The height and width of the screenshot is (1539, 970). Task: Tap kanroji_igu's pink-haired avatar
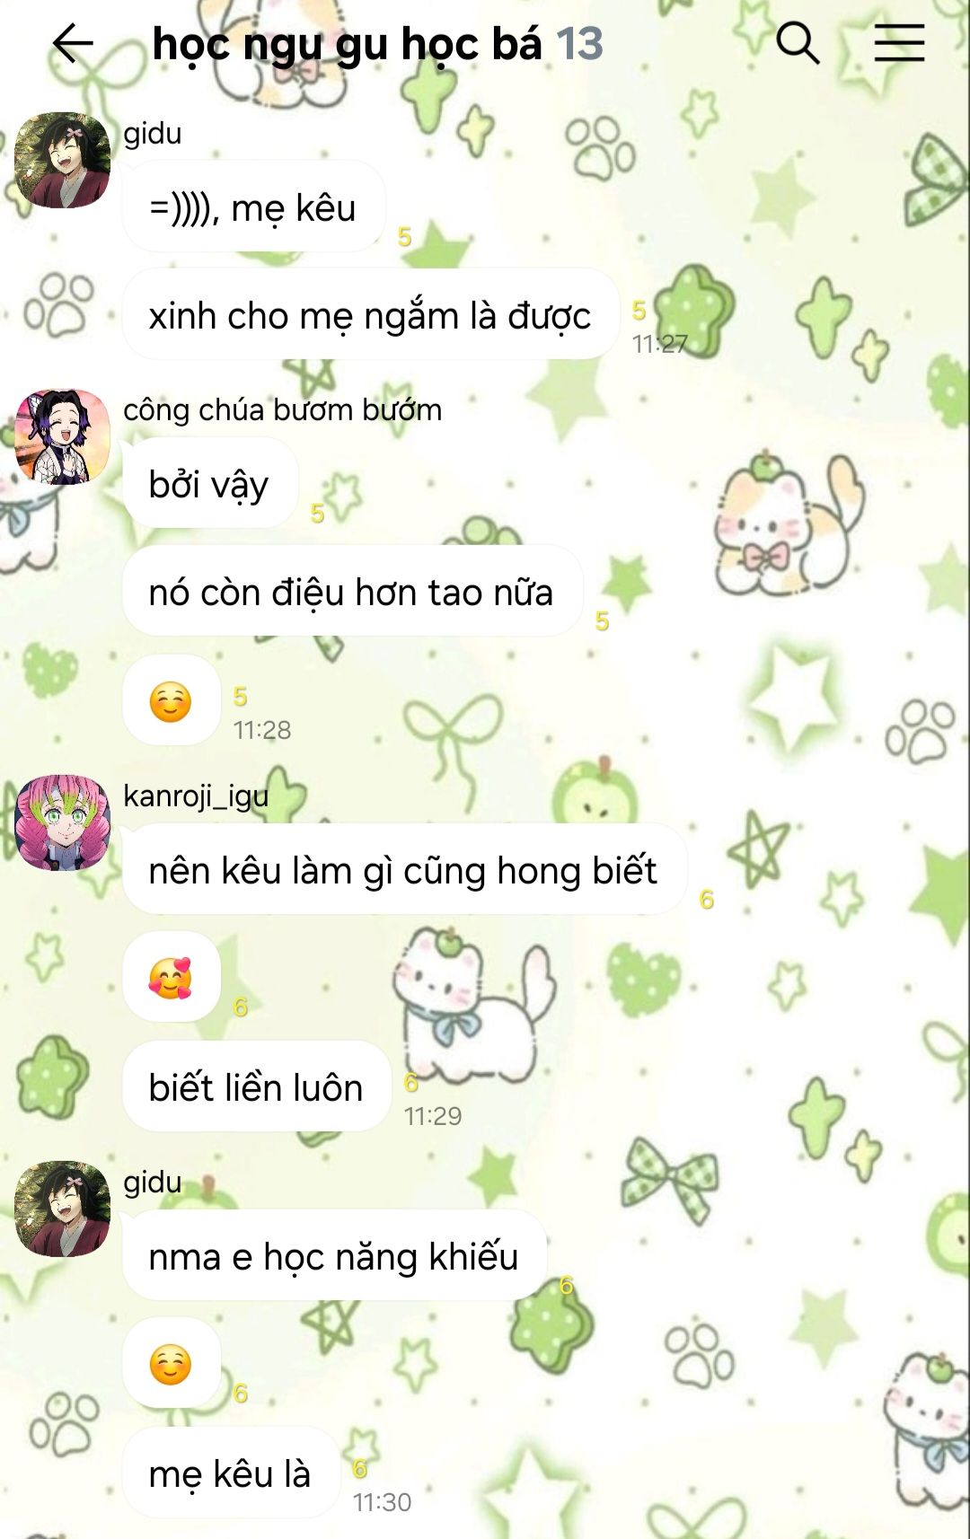pyautogui.click(x=63, y=822)
